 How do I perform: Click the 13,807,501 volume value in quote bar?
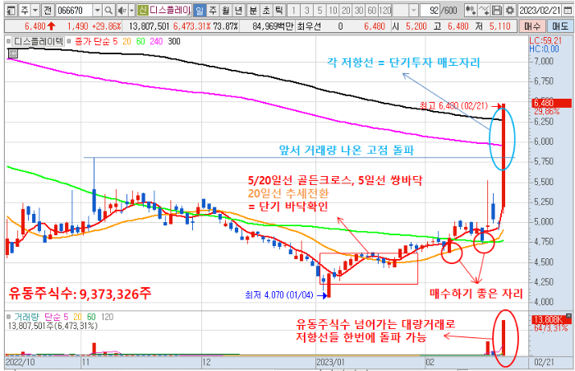(x=149, y=26)
